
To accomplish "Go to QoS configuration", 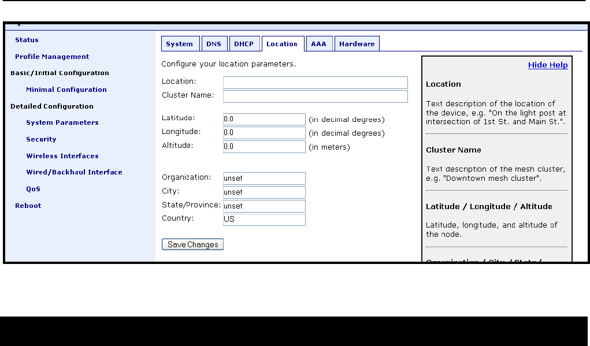I will coord(33,189).
